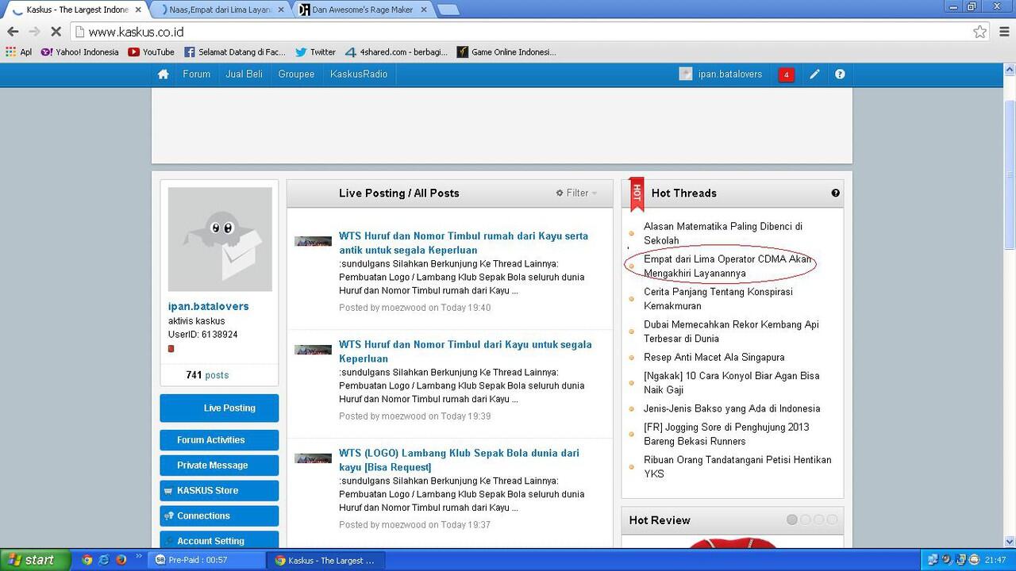Click the red HOT ribbon icon
1016x571 pixels.
coord(637,195)
